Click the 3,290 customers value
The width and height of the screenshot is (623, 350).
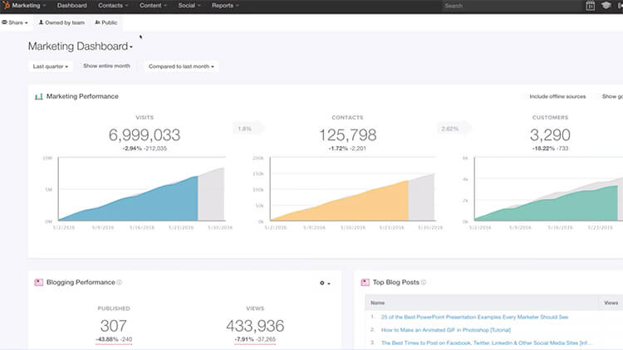[x=550, y=135]
